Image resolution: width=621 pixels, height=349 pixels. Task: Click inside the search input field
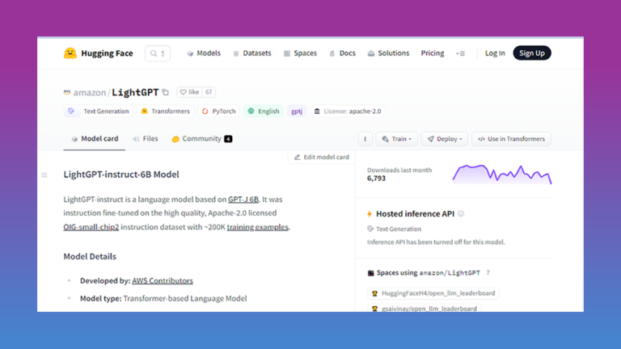[x=158, y=53]
